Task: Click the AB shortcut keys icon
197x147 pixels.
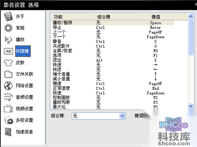Action: click(8, 51)
